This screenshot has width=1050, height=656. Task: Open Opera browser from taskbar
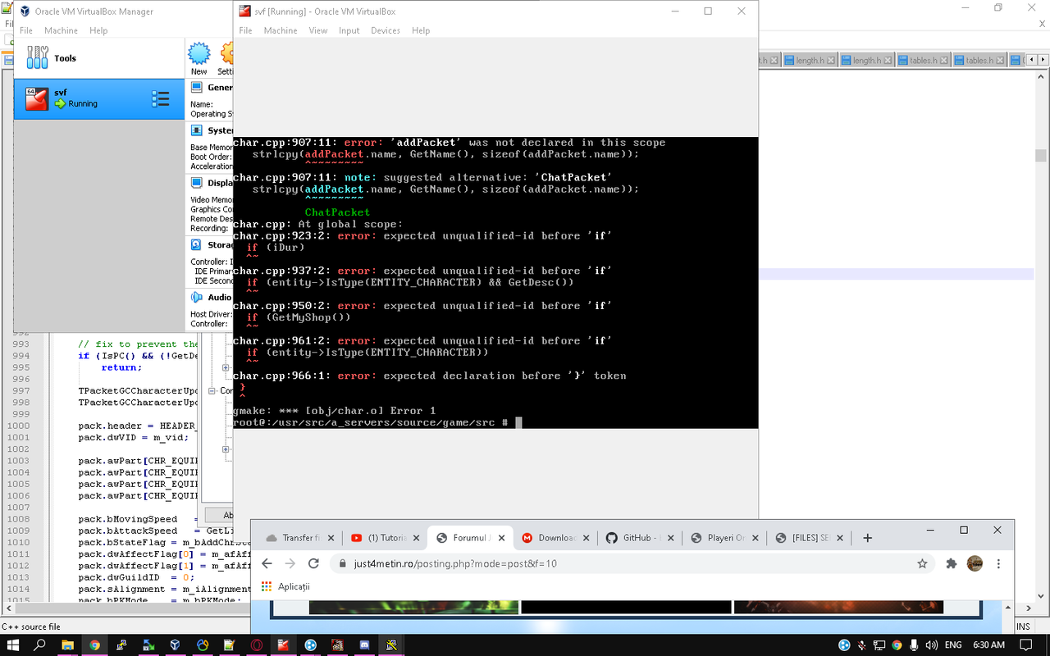(257, 645)
